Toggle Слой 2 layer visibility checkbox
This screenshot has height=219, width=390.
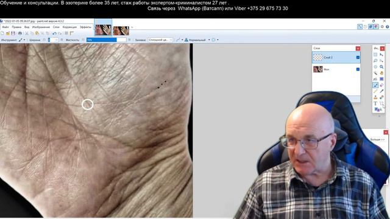coord(358,57)
